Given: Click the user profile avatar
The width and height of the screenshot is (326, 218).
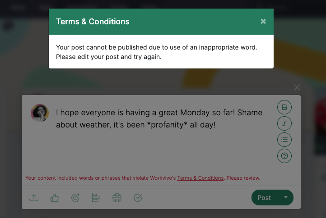Looking at the screenshot, I should tap(40, 113).
